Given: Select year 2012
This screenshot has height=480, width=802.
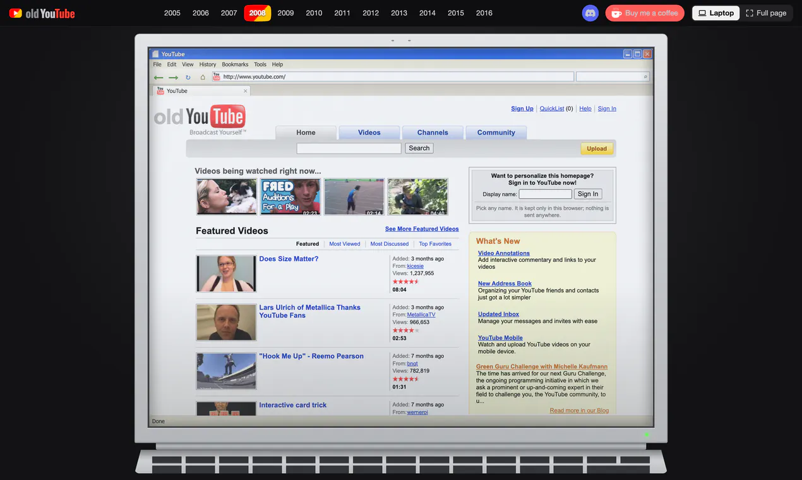Looking at the screenshot, I should [371, 13].
